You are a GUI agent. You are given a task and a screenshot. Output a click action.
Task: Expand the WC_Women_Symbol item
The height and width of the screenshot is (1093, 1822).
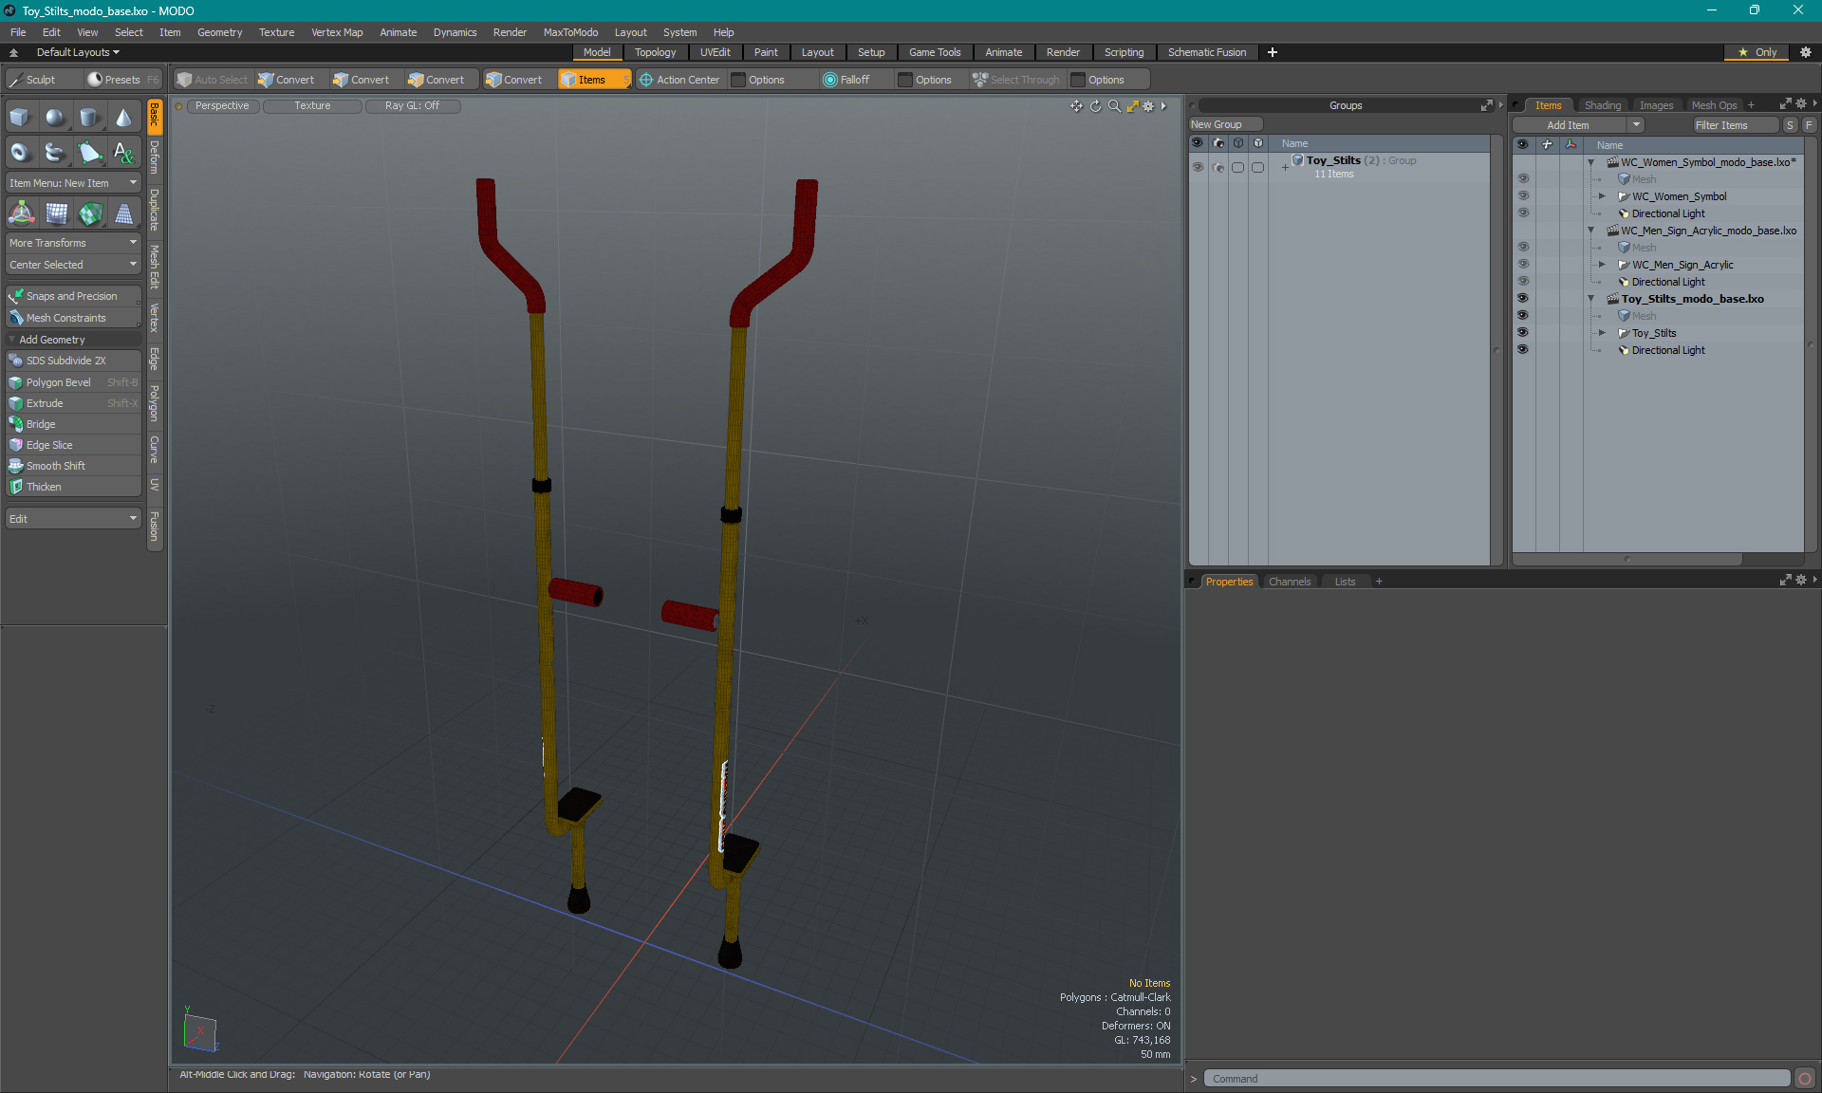(x=1603, y=196)
